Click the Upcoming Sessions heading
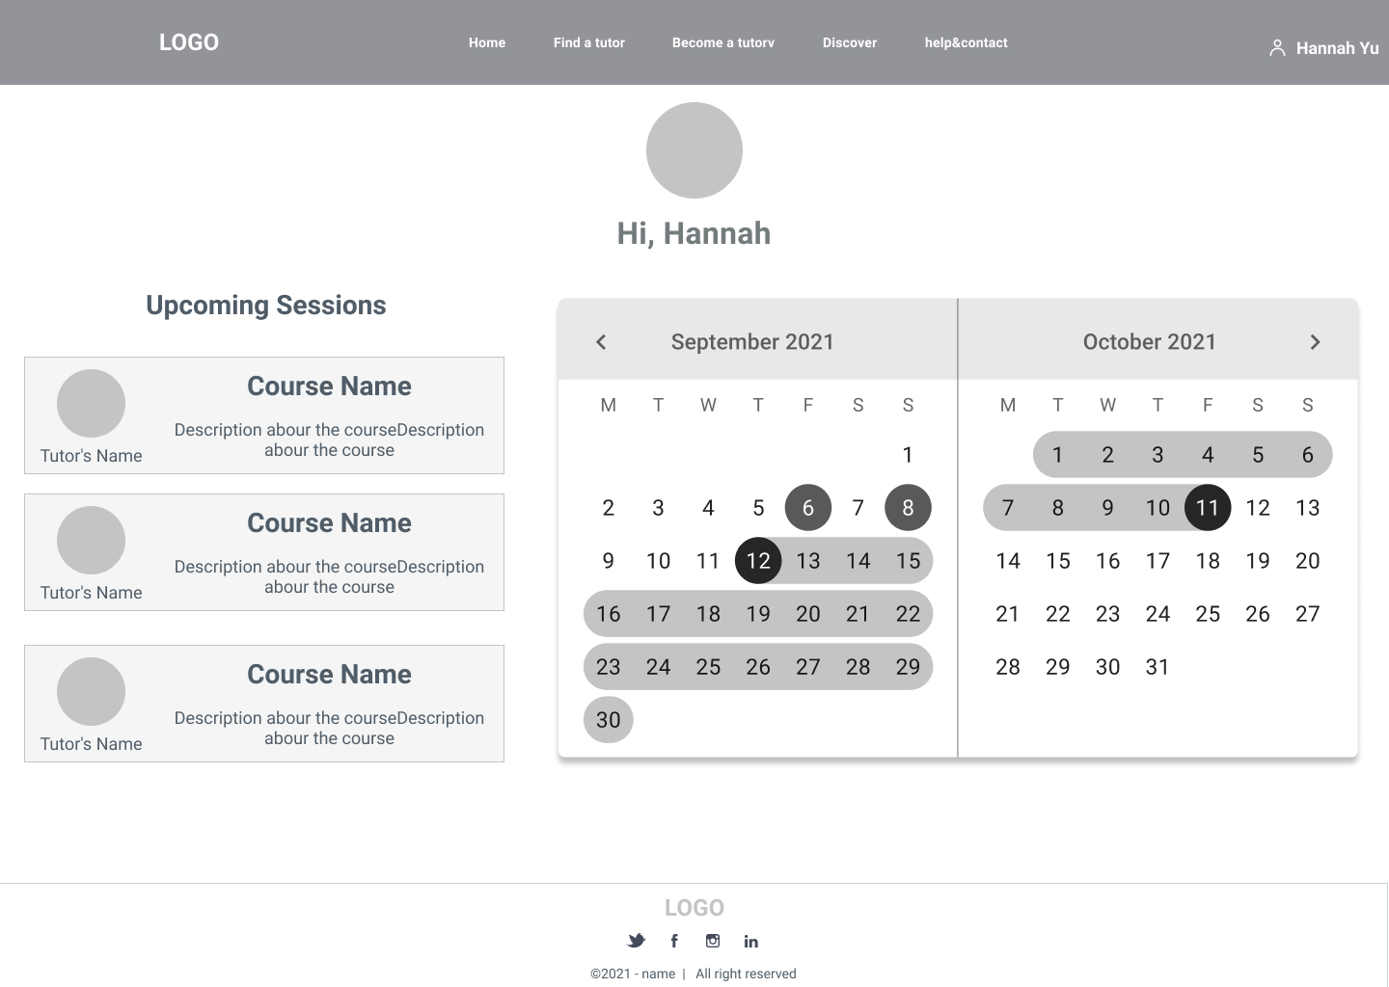 [266, 306]
